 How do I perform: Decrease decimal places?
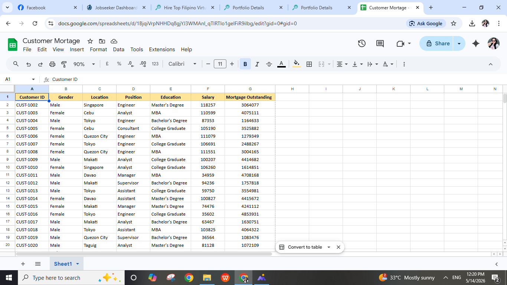click(x=131, y=64)
